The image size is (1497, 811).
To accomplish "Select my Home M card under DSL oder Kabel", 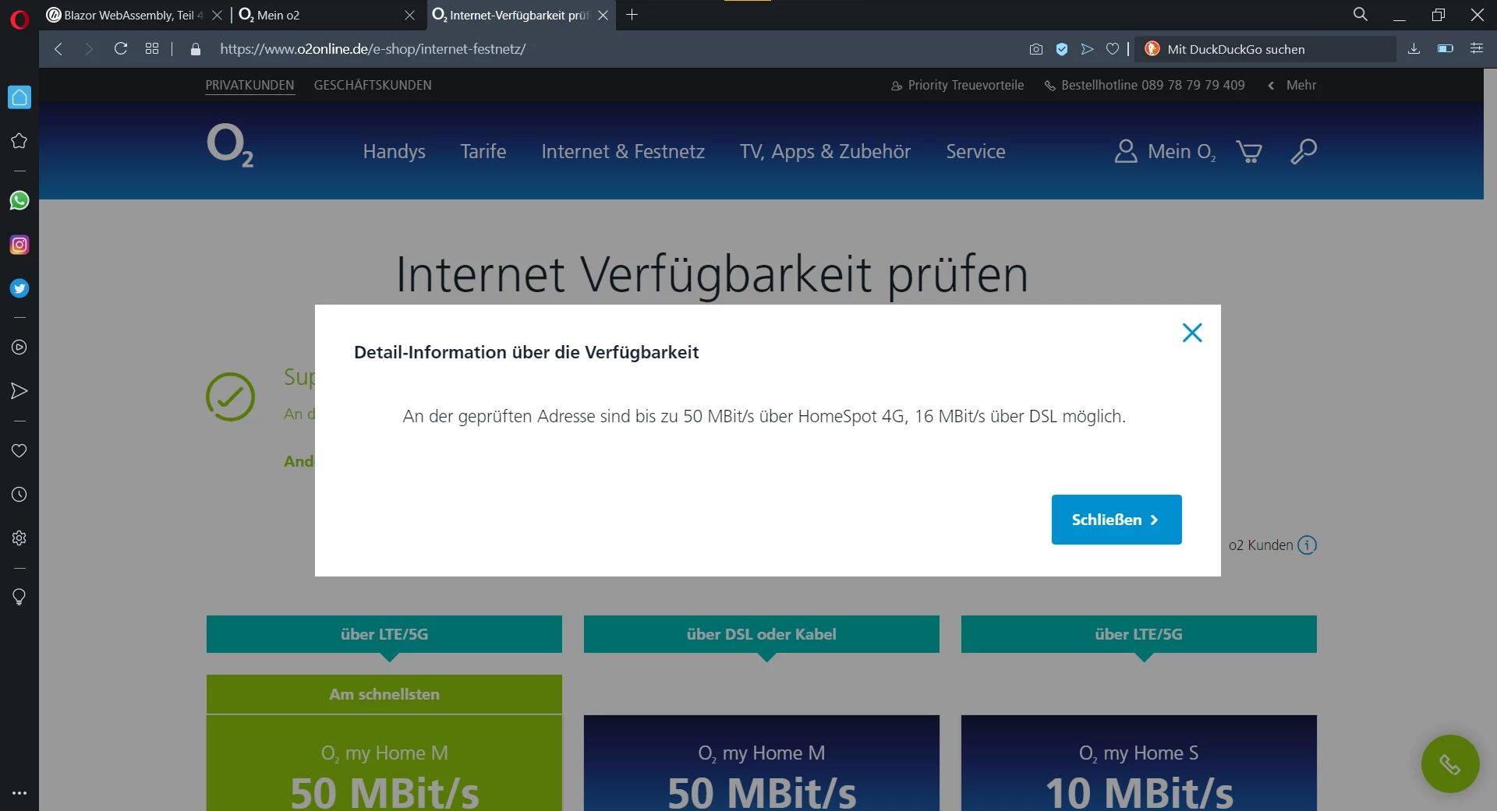I will (762, 763).
